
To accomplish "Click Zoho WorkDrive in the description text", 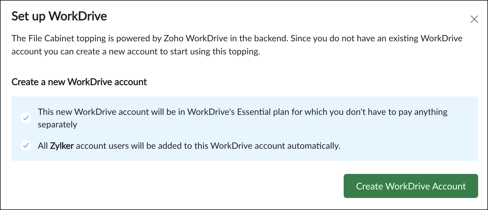I will [x=196, y=38].
